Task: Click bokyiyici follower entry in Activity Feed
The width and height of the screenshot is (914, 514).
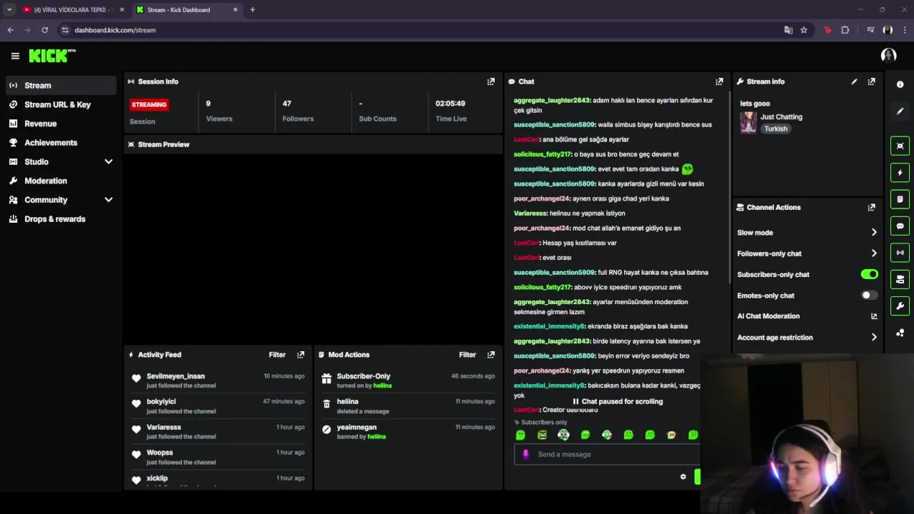Action: point(218,406)
